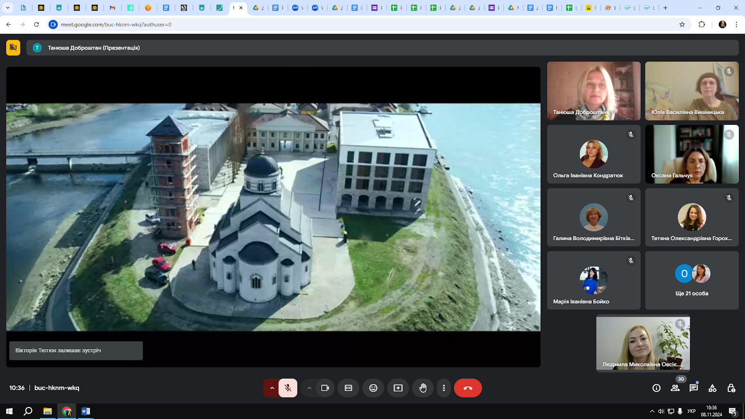Image resolution: width=745 pixels, height=419 pixels.
Task: Click the "Ще 21 особа" tile
Action: click(691, 280)
